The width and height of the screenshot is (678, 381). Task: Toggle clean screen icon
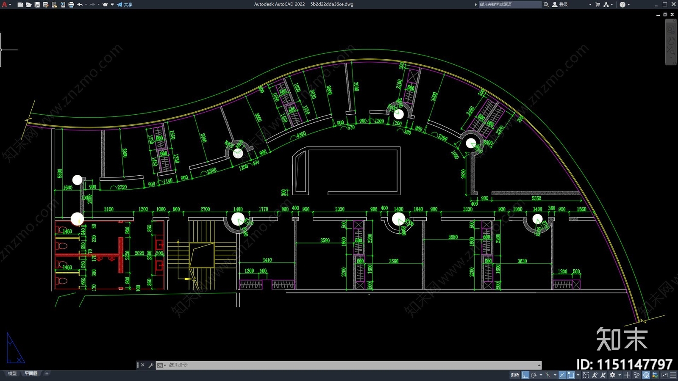pyautogui.click(x=664, y=375)
